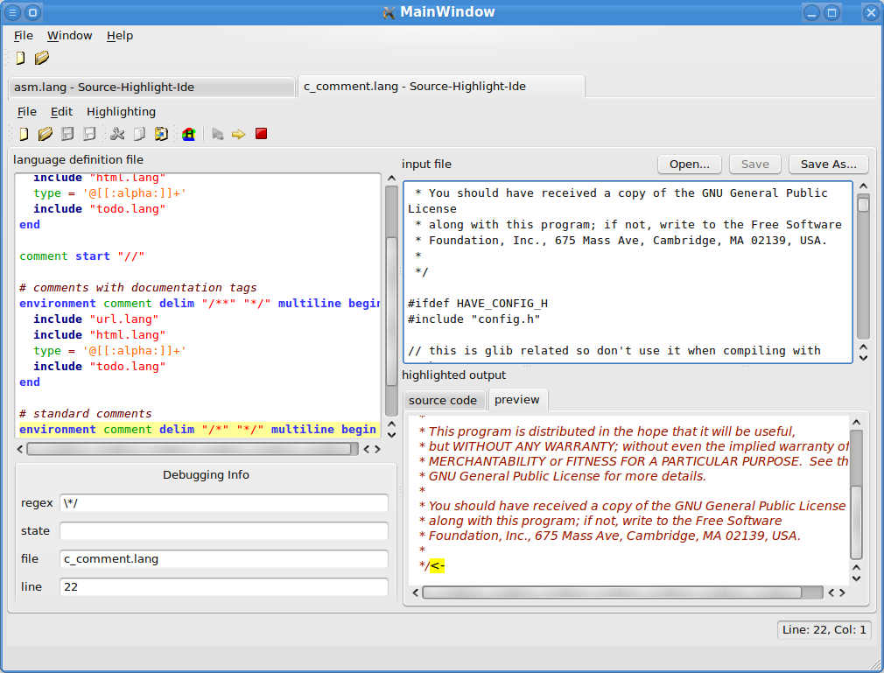Select the Highlight tool icon

189,134
